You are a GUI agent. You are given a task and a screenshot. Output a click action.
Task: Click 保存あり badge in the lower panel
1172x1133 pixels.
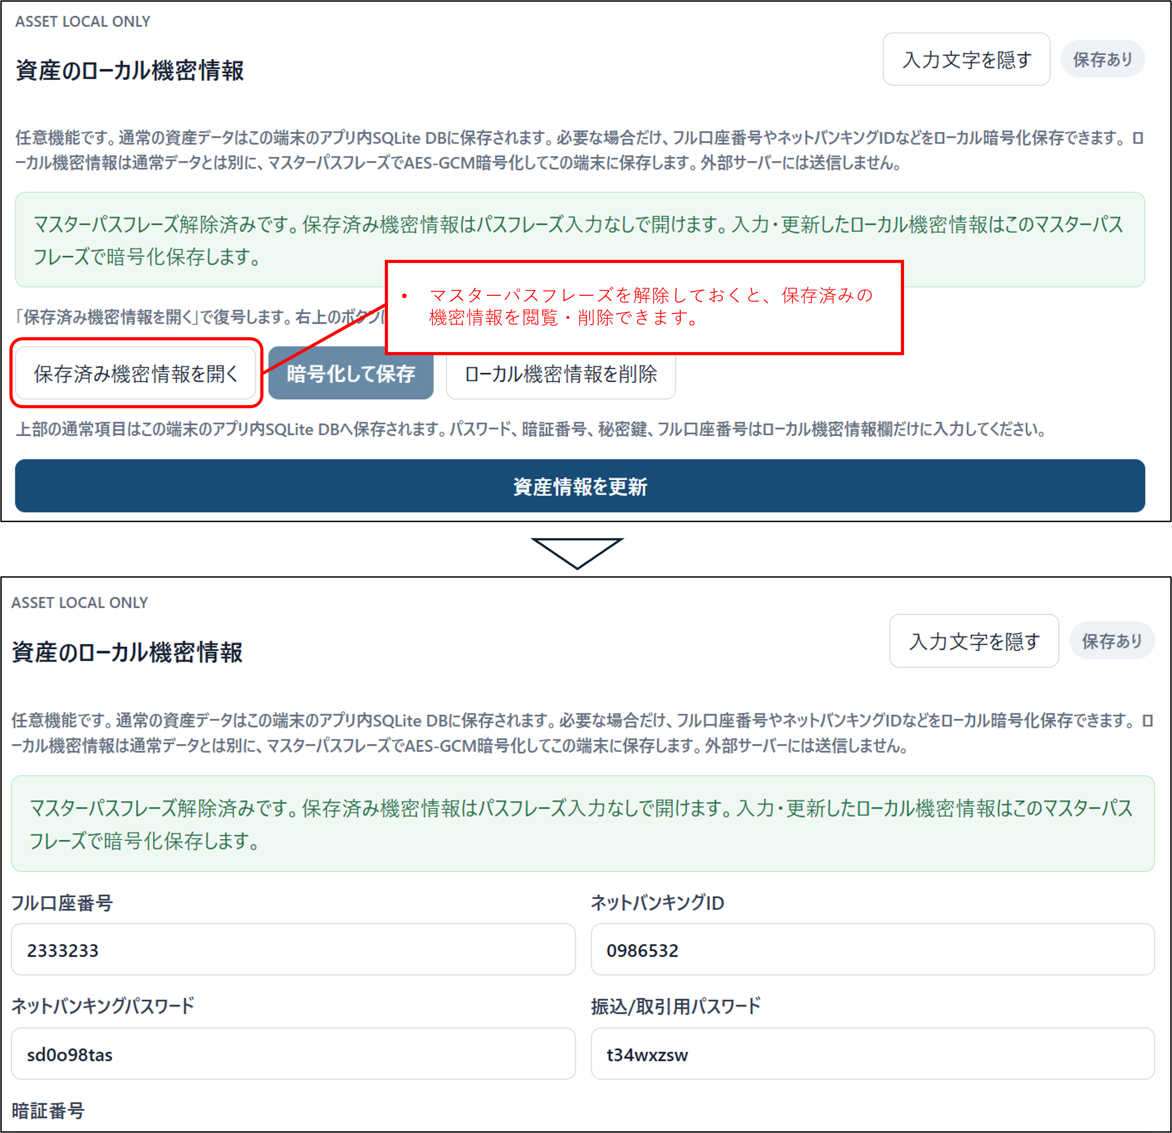pyautogui.click(x=1112, y=641)
